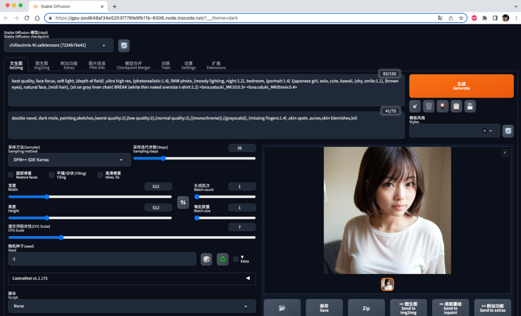Select the generated image thumbnail below the preview

(x=386, y=284)
